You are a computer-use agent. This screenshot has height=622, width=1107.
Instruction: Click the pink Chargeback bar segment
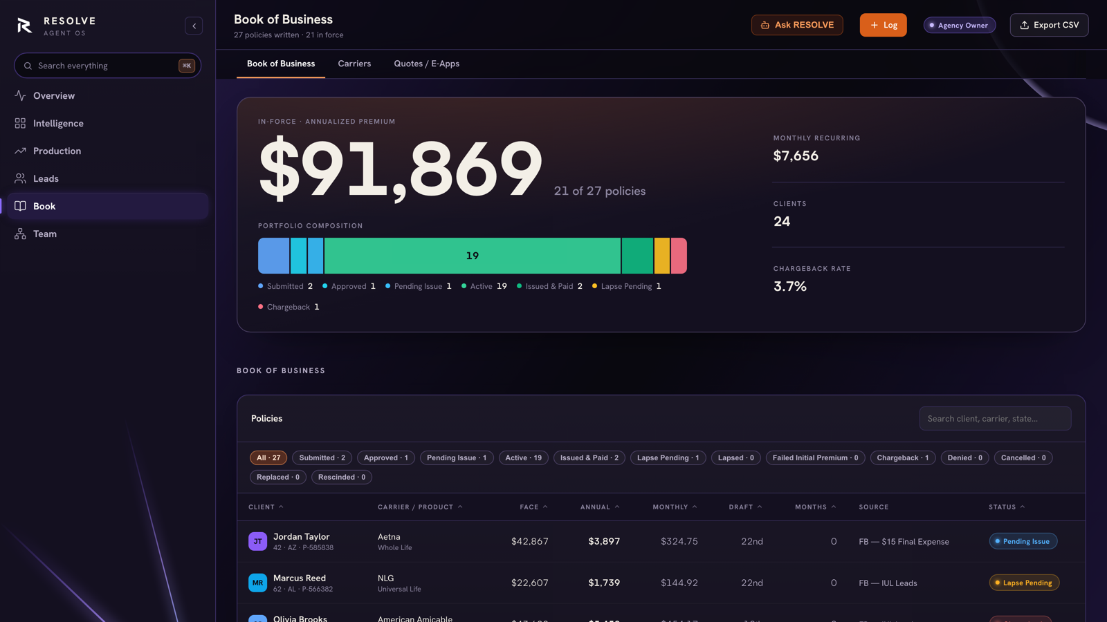point(679,256)
